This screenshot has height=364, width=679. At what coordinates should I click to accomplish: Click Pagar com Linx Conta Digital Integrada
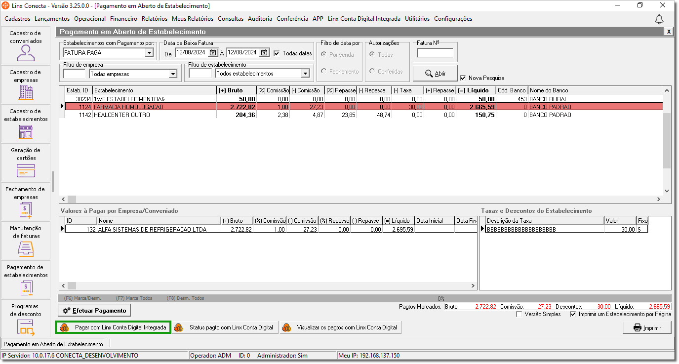pos(113,327)
